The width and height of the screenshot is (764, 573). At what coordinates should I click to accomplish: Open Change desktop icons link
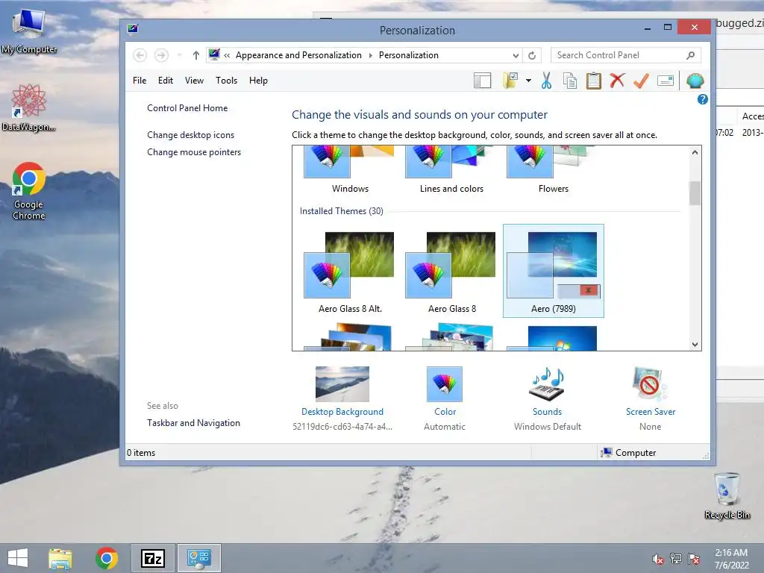(190, 135)
